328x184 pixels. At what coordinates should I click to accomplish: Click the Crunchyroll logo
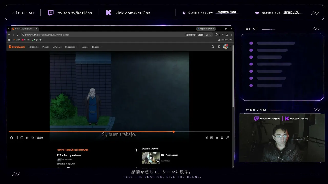17,47
